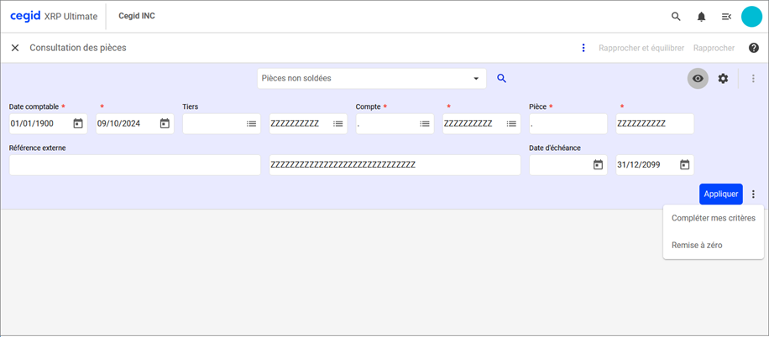
Task: Toggle the eye visibility button
Action: pyautogui.click(x=698, y=79)
